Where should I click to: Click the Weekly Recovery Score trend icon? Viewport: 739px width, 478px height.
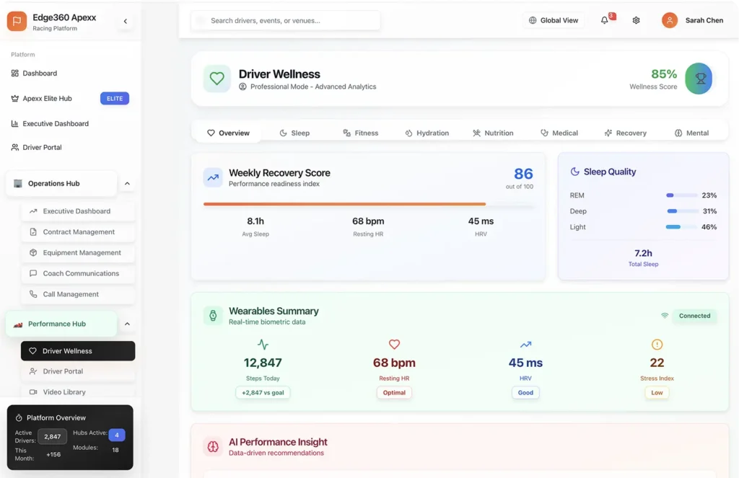pos(213,177)
